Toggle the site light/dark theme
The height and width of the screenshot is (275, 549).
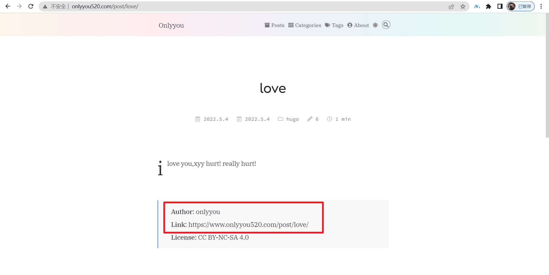[x=375, y=25]
